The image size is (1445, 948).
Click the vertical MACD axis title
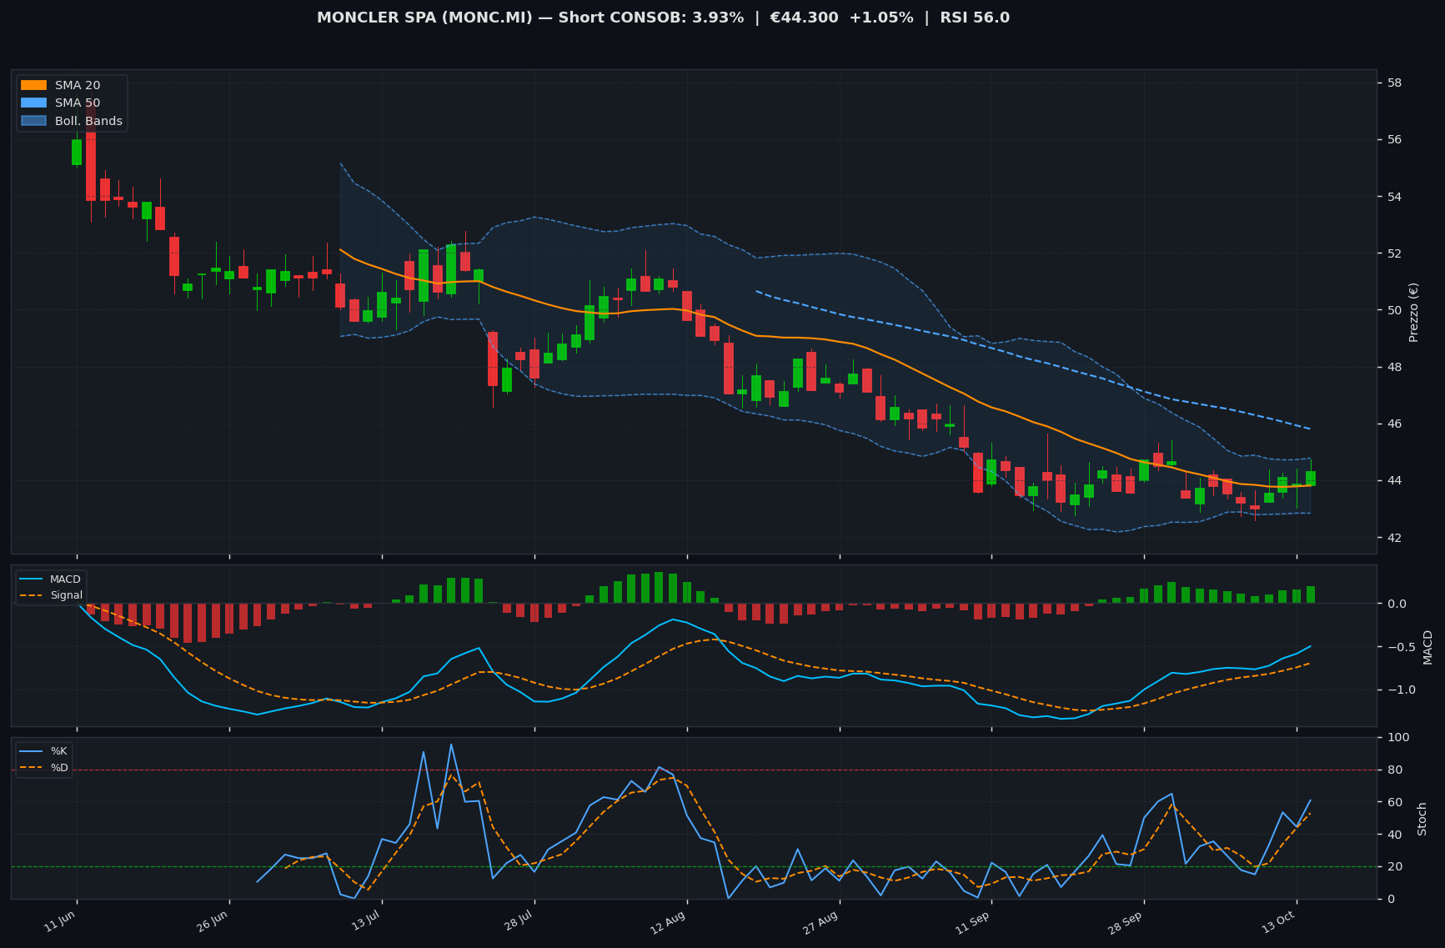click(1427, 647)
